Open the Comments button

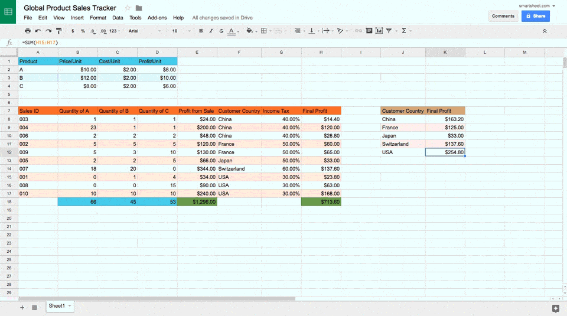click(503, 16)
